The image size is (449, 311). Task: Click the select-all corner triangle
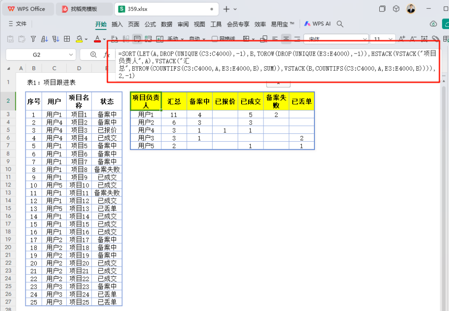pos(9,68)
